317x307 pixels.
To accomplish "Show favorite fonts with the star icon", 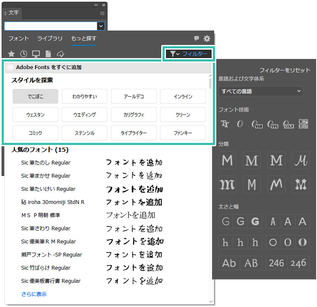I will coord(11,54).
